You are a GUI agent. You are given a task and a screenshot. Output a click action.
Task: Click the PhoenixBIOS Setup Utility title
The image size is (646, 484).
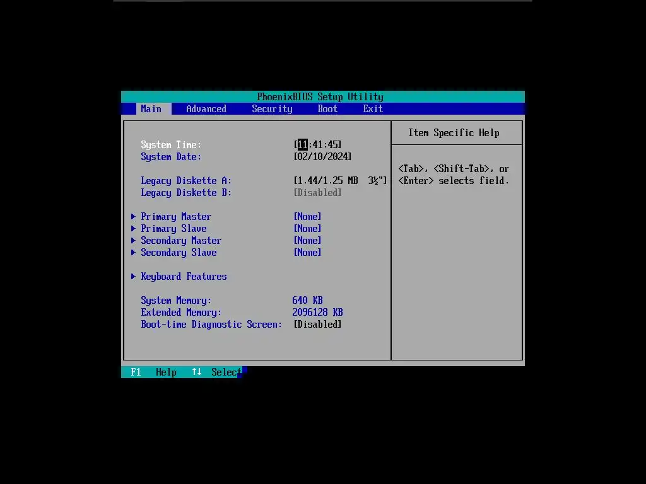[x=320, y=96]
